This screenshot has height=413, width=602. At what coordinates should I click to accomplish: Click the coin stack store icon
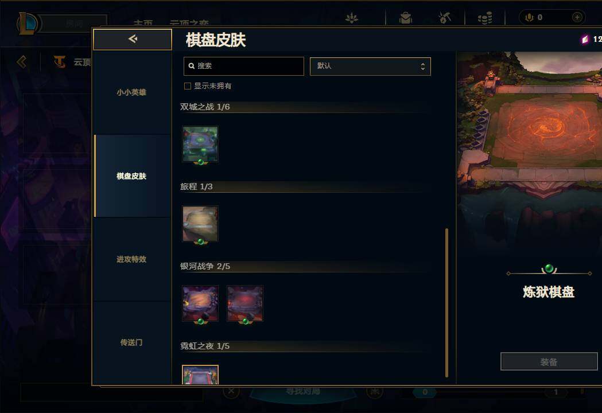[x=485, y=18]
